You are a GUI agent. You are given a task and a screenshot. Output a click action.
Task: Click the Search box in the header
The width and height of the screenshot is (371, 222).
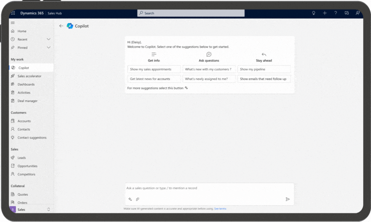pos(191,13)
